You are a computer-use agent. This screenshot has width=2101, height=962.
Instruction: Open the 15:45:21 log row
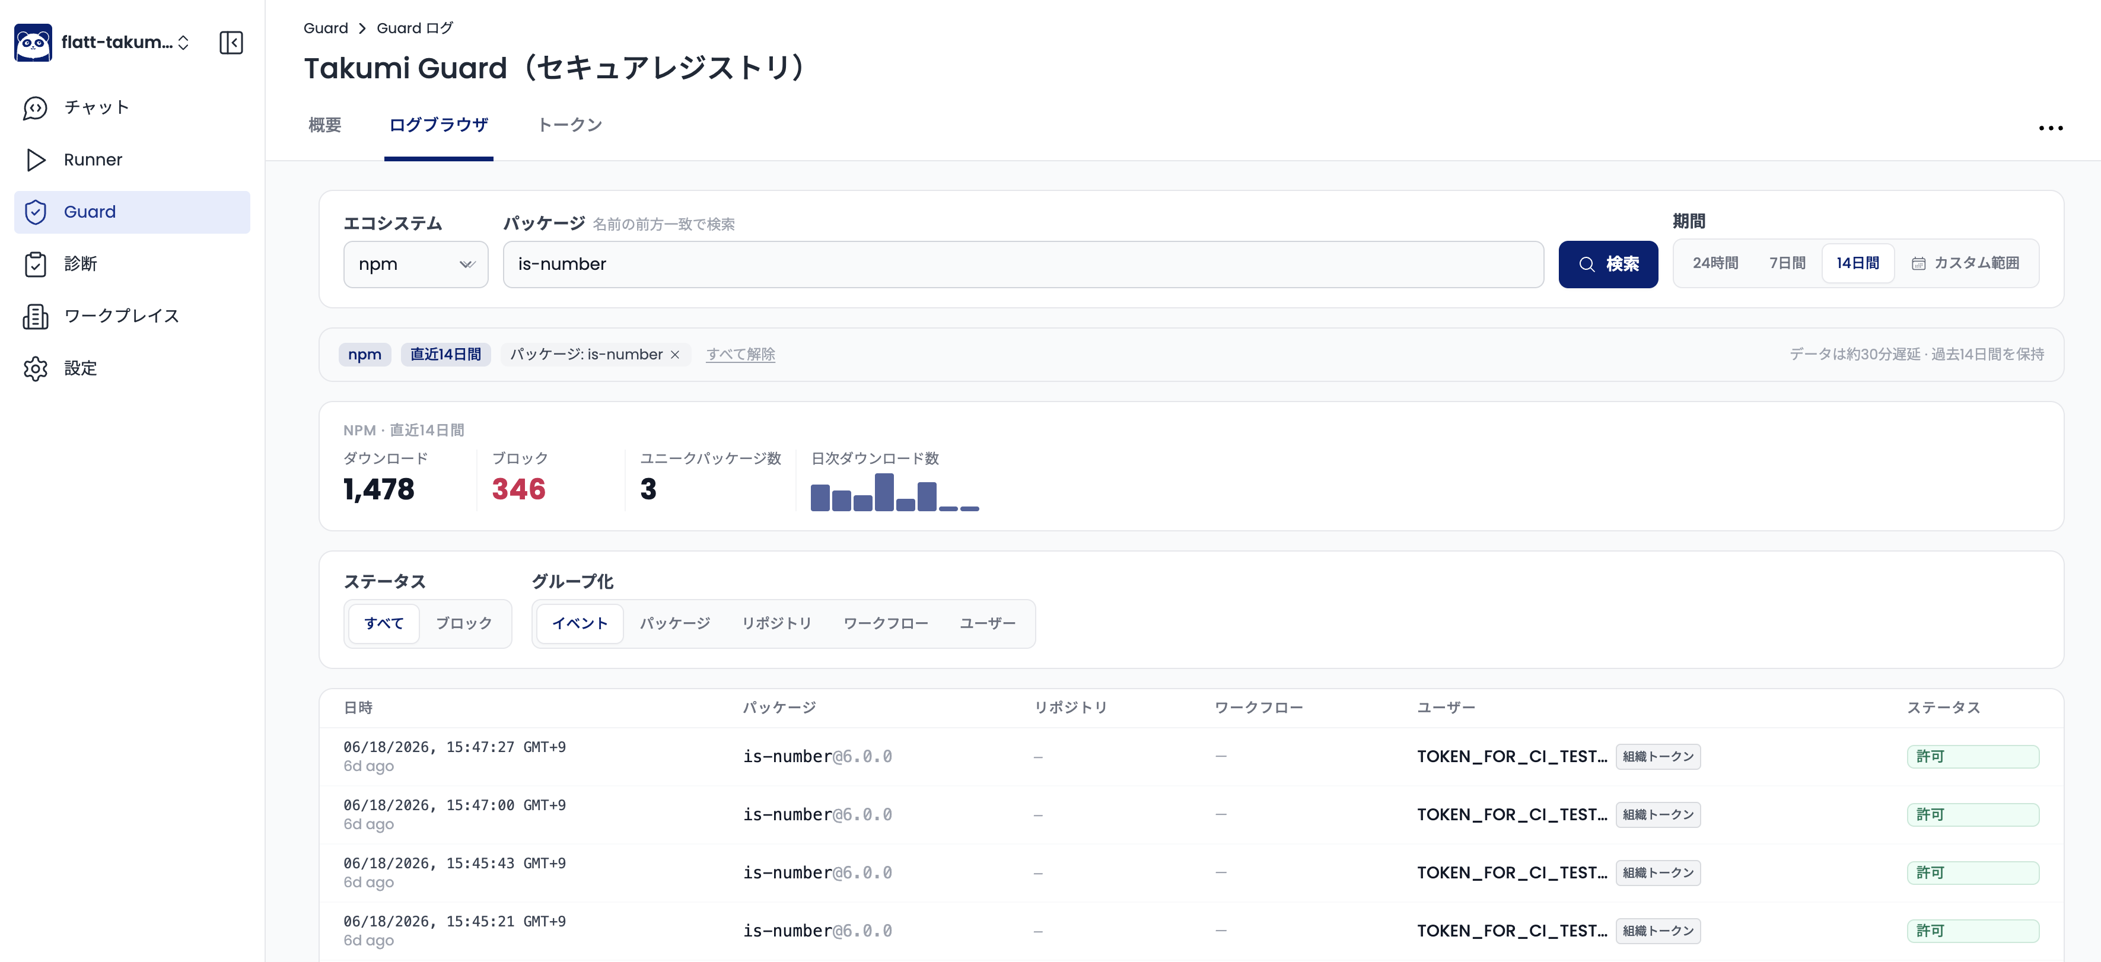click(1191, 931)
